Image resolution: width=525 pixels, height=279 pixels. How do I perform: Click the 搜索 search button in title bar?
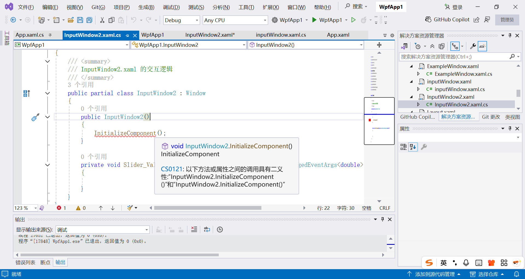tap(356, 7)
